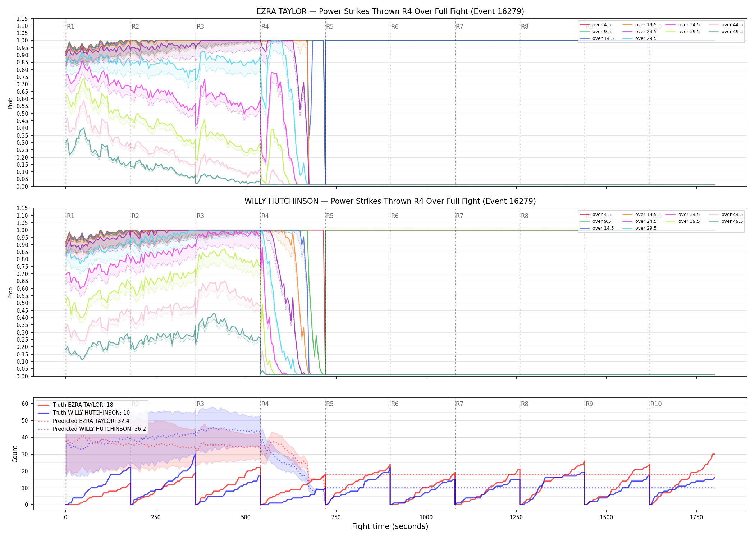Click the "Fight time (seconds)" axis label
This screenshot has width=755, height=539.
point(390,526)
